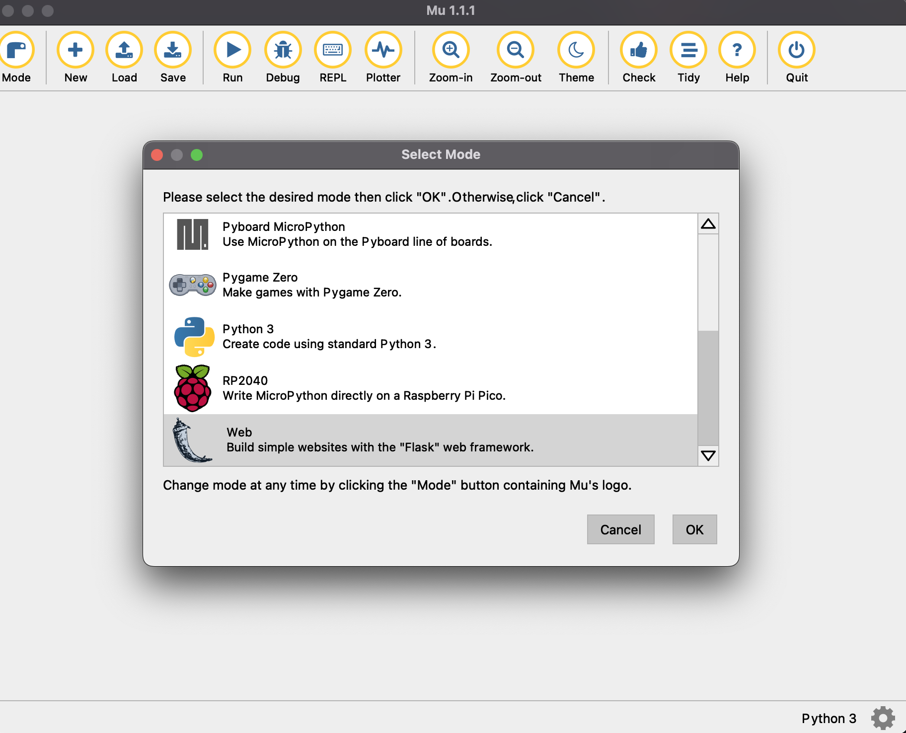
Task: Create a new file with New button
Action: [75, 57]
